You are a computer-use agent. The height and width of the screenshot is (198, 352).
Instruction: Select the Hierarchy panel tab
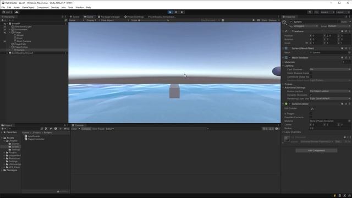(x=8, y=16)
